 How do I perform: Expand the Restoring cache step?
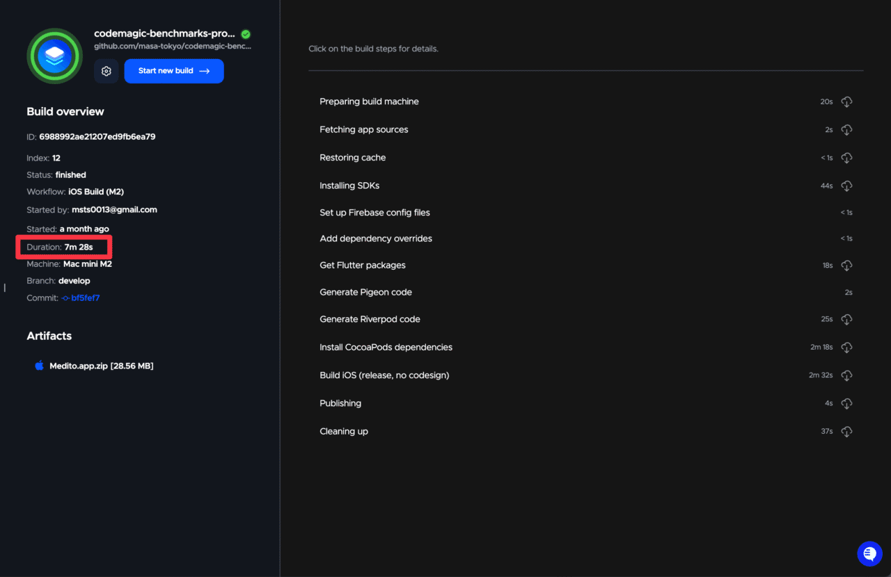352,158
